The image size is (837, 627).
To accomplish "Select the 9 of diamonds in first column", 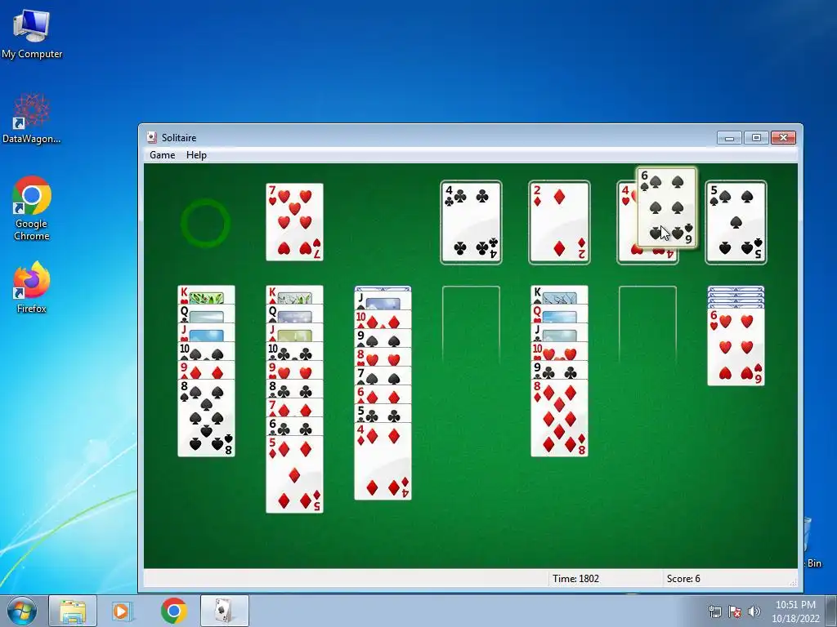I will pyautogui.click(x=206, y=370).
